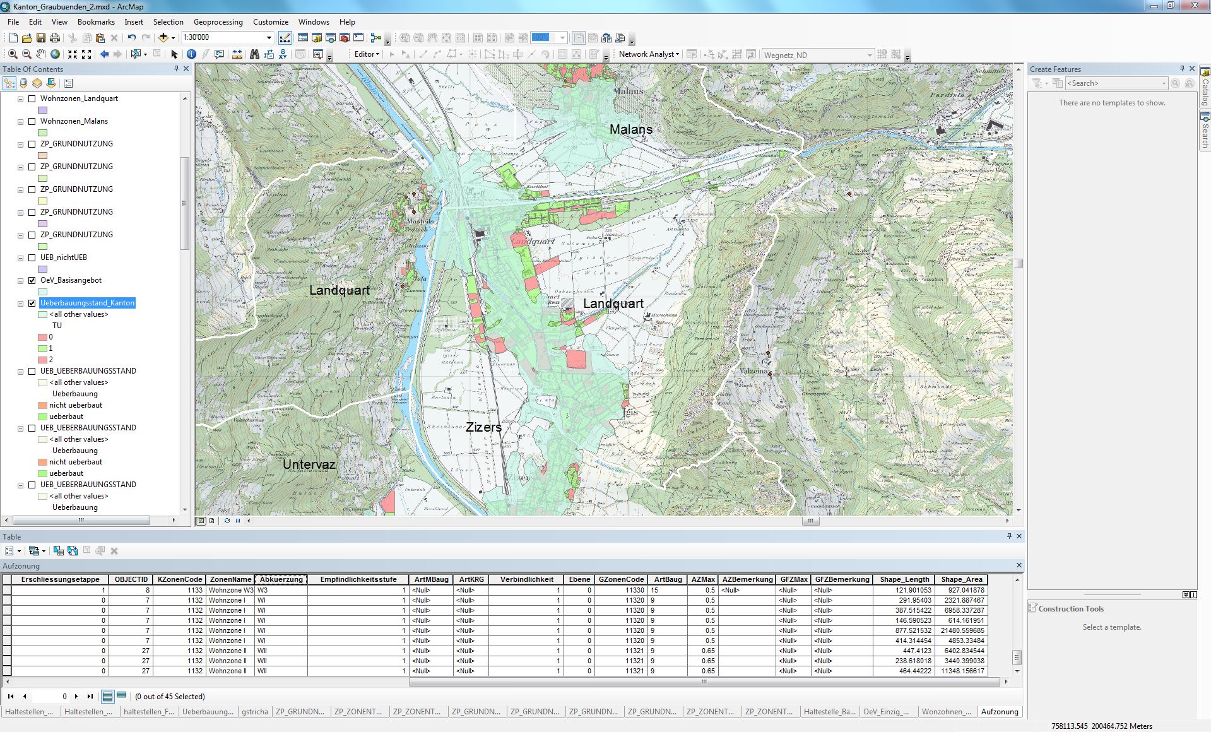Click the Go To XY icon

tap(283, 54)
